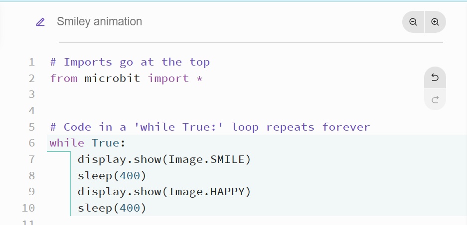This screenshot has width=467, height=225.
Task: Undo the last code edit
Action: 435,77
